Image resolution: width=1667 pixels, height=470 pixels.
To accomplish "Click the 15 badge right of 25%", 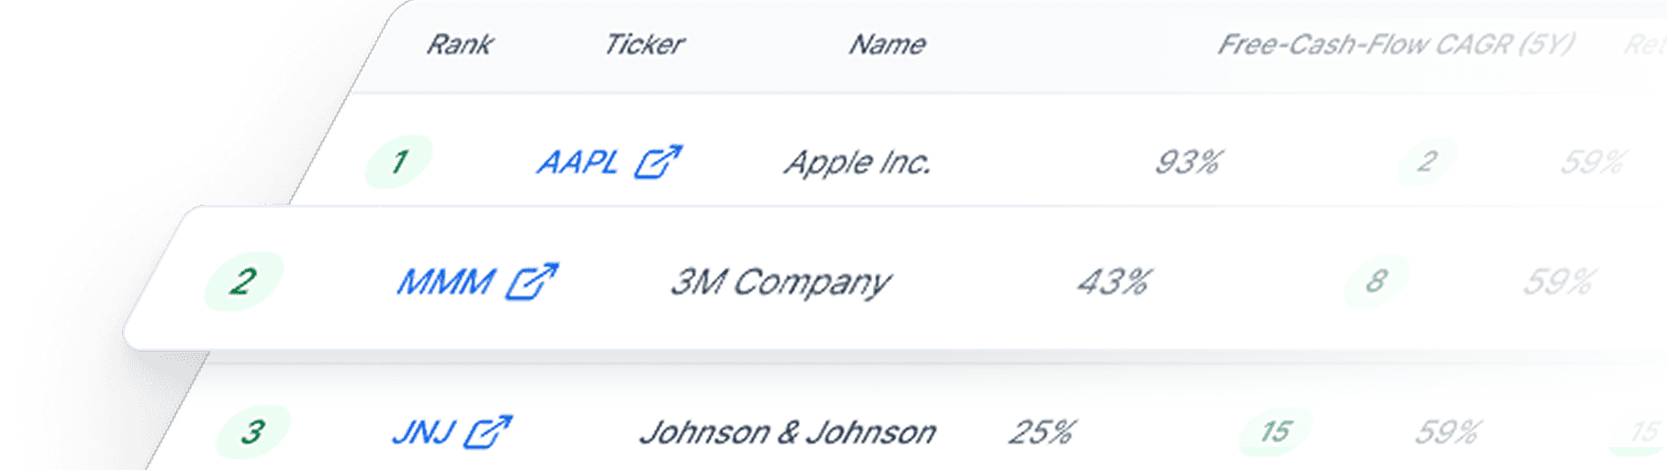I will tap(1274, 431).
